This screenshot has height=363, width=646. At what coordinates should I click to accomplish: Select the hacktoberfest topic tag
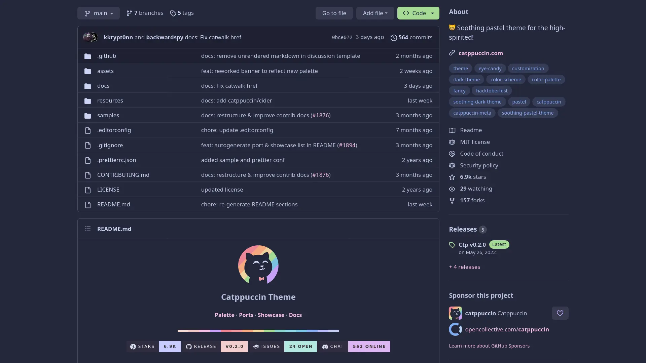click(x=492, y=91)
